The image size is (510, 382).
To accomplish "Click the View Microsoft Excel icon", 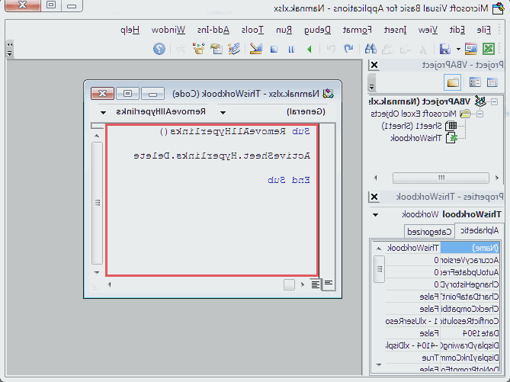I will pyautogui.click(x=488, y=49).
